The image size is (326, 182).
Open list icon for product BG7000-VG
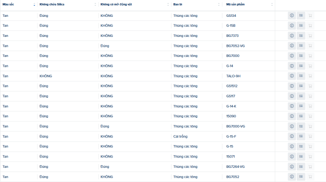(301, 126)
